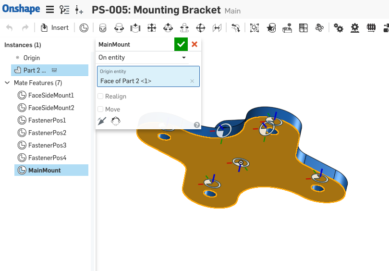Open help for the MainMount dialog
The height and width of the screenshot is (271, 389).
(197, 125)
